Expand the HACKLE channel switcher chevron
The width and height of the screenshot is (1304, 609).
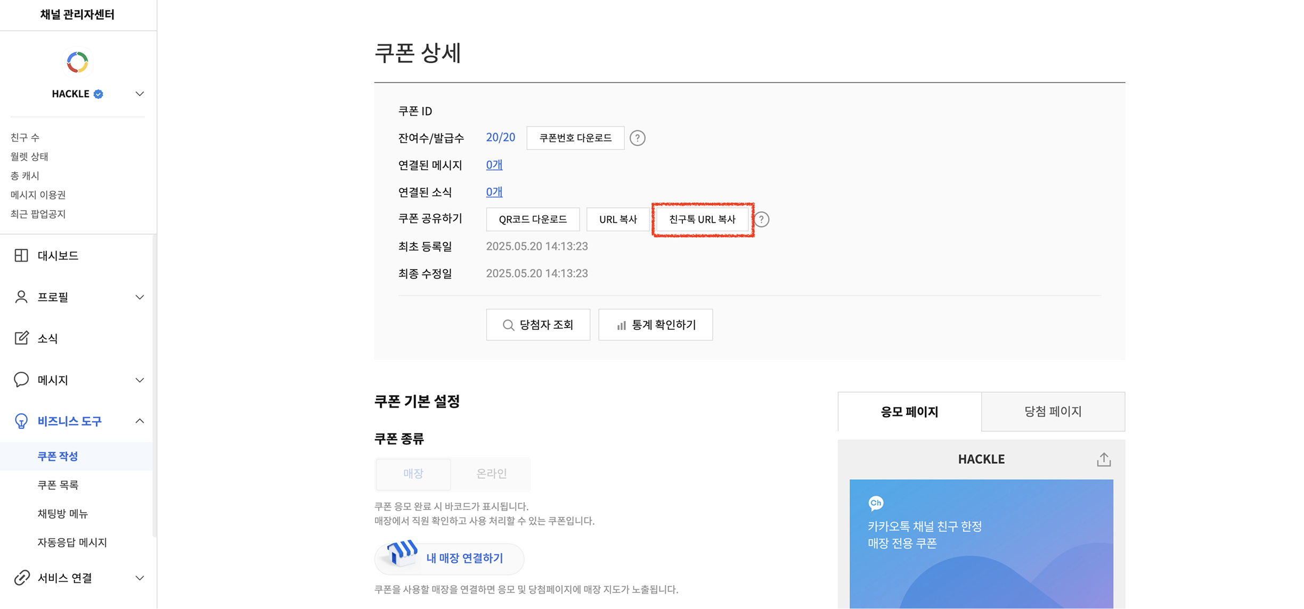pos(140,94)
